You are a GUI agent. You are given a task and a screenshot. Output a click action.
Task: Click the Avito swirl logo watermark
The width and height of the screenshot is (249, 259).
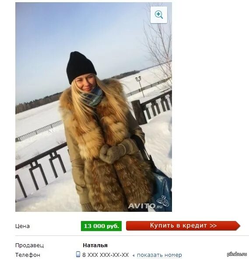tap(162, 200)
